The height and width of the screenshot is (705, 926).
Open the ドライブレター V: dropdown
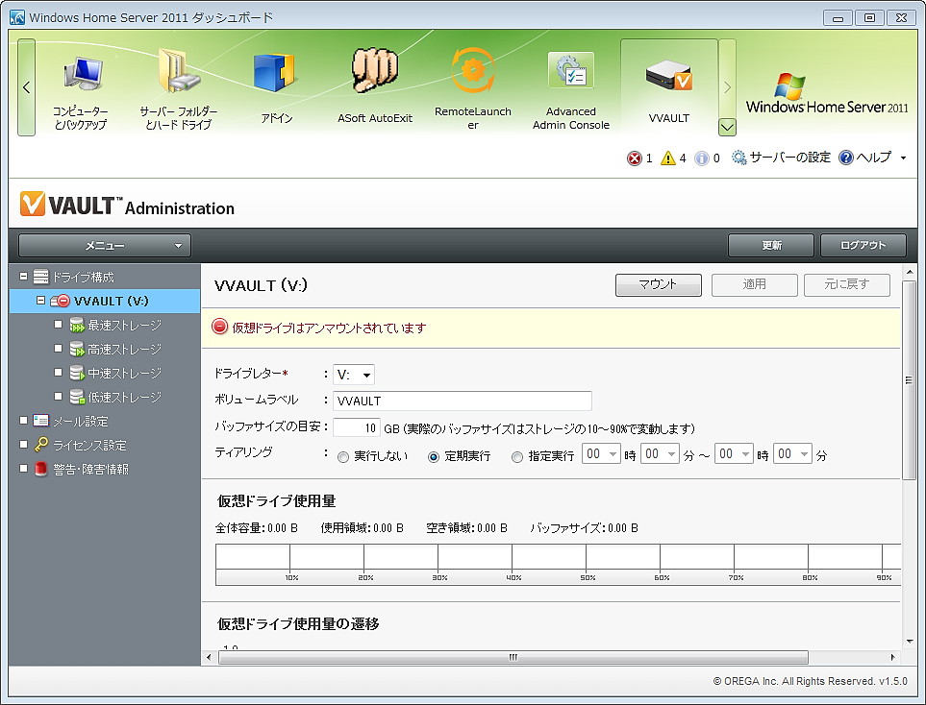[x=353, y=375]
